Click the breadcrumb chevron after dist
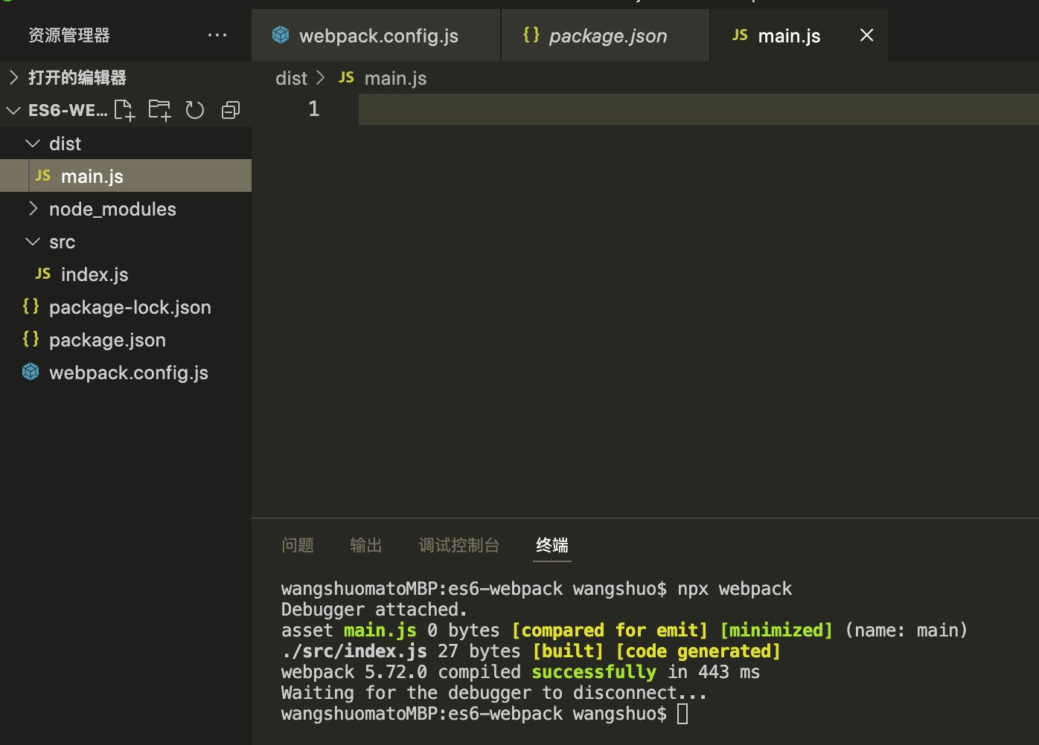The height and width of the screenshot is (745, 1039). click(321, 77)
